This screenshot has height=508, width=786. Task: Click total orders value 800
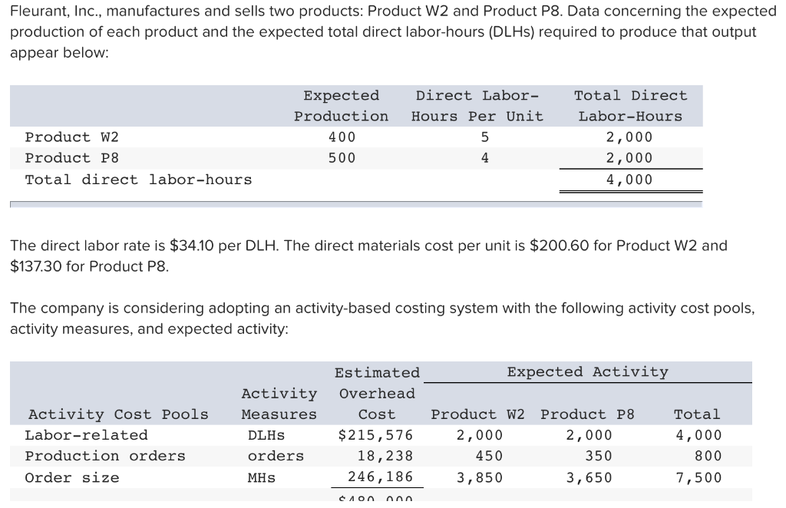pos(708,456)
